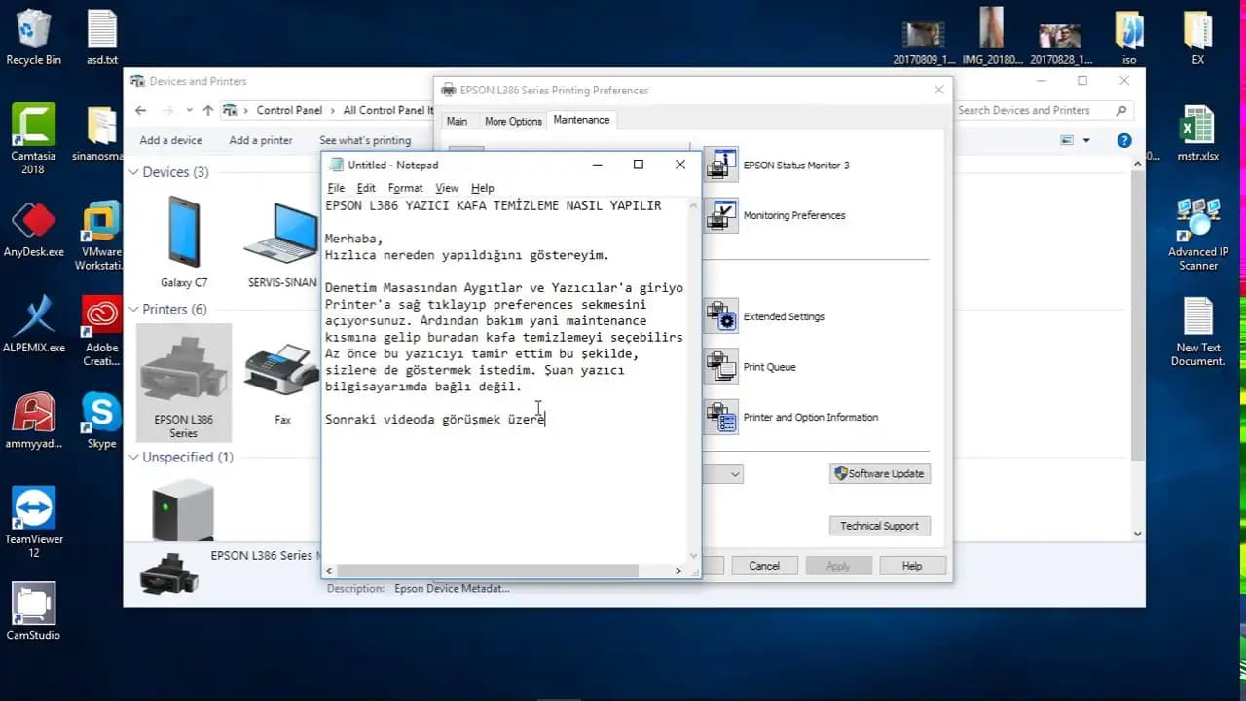The image size is (1246, 701).
Task: Select the EPSON L386 Series printer
Action: pos(184,382)
